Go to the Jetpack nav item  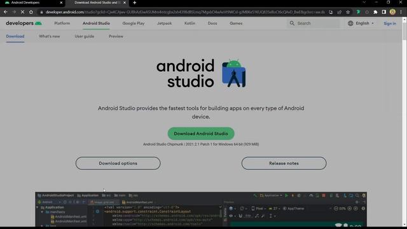164,23
